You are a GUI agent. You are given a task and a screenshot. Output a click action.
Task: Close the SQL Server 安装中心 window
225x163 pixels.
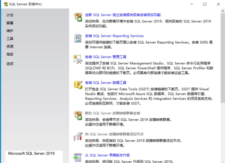point(218,4)
